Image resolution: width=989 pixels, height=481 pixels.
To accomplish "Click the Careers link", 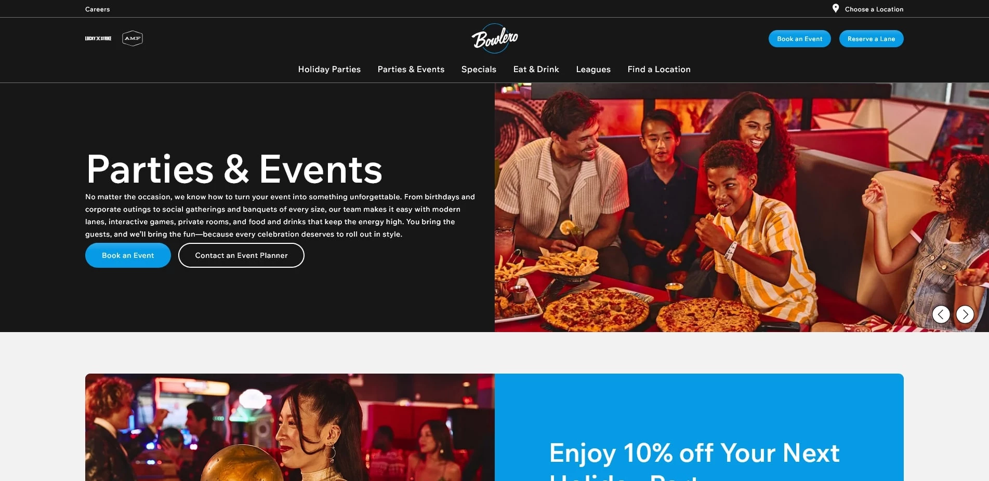I will pyautogui.click(x=98, y=9).
